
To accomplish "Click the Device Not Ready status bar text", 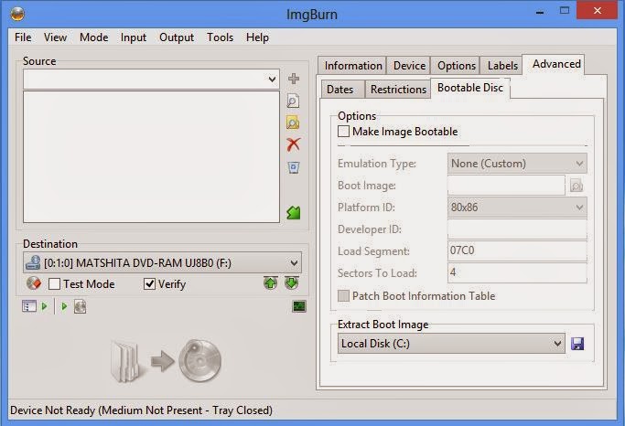I will (x=142, y=410).
